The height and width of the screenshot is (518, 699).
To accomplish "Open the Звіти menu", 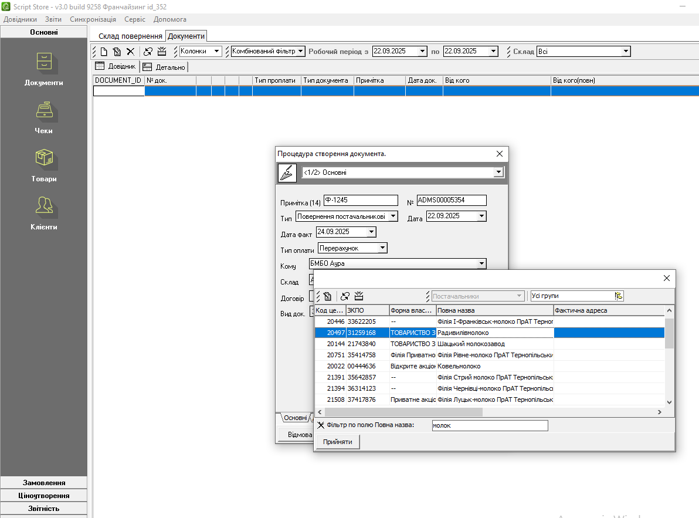I will click(53, 19).
